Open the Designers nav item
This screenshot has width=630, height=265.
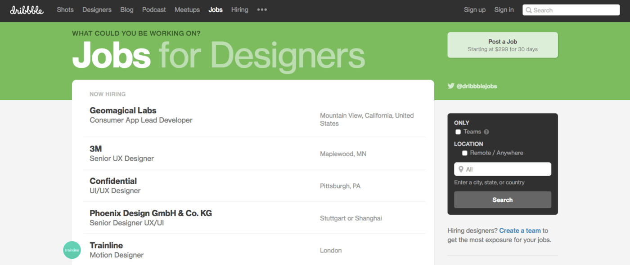coord(97,9)
